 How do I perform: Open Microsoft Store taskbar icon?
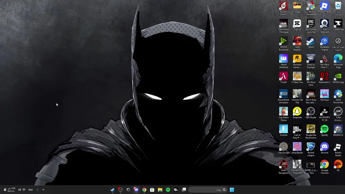point(152,190)
